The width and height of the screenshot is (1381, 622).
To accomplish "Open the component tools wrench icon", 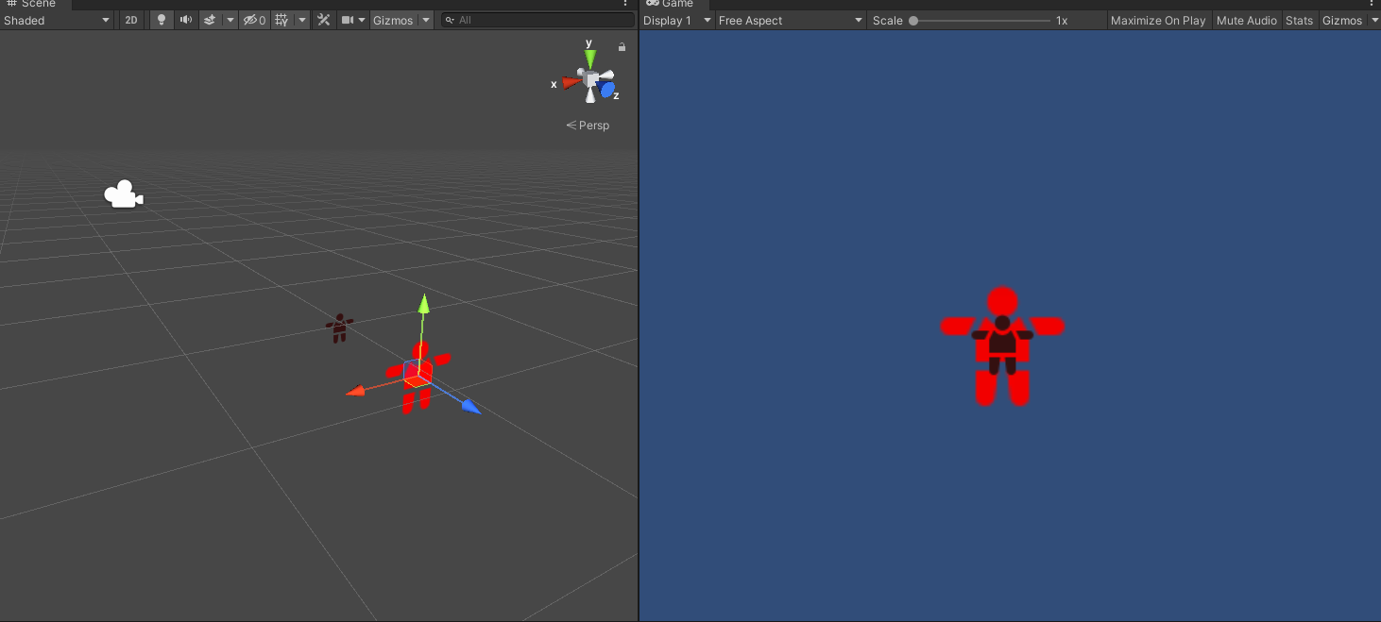I will (324, 20).
